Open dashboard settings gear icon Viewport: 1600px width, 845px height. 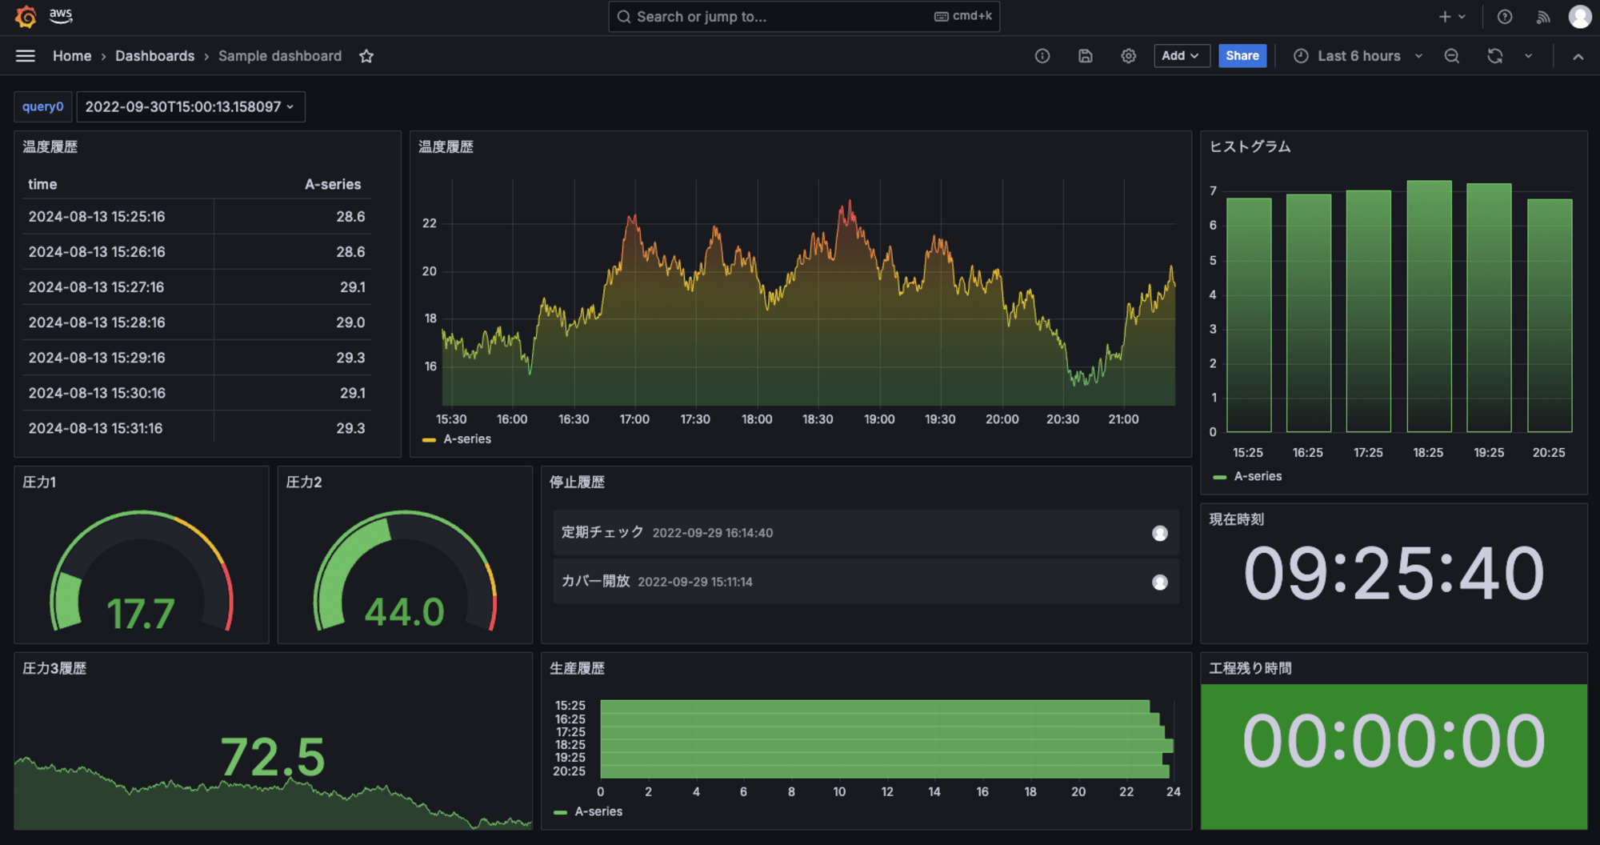1129,56
